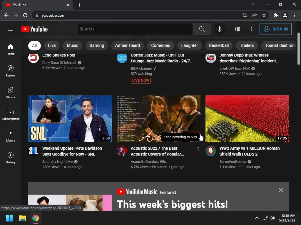
Task: Open YouTube settings three-dot menu
Action: (x=251, y=29)
